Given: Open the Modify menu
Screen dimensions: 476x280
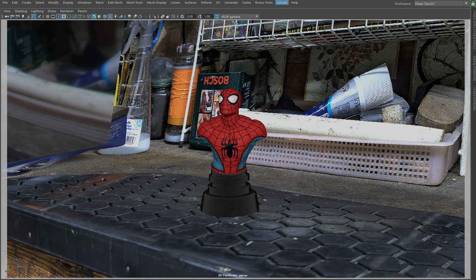Looking at the screenshot, I should 53,3.
